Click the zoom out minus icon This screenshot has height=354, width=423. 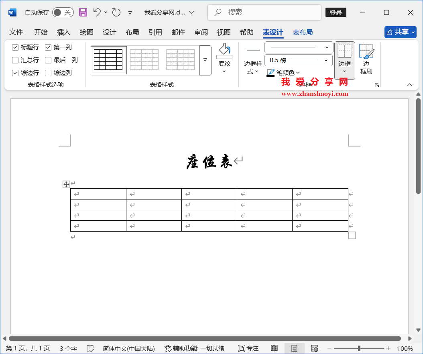329,348
